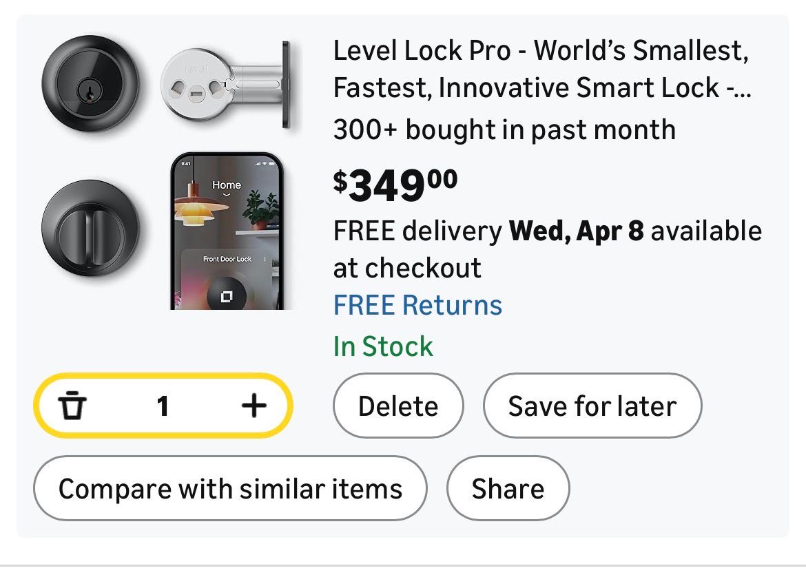Viewport: 806px width, 577px height.
Task: Click Save for later
Action: (592, 406)
